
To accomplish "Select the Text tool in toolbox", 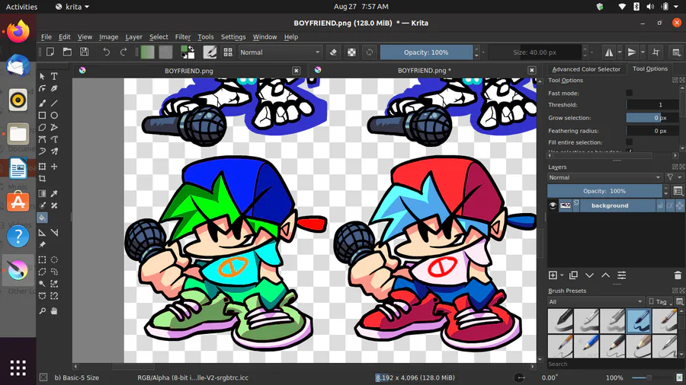I will [54, 76].
